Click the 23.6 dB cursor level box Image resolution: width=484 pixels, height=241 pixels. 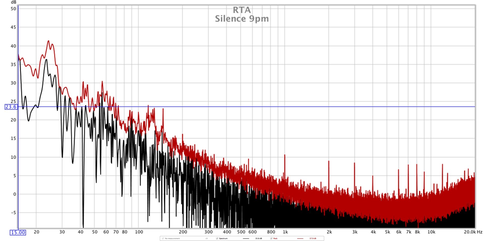point(11,107)
